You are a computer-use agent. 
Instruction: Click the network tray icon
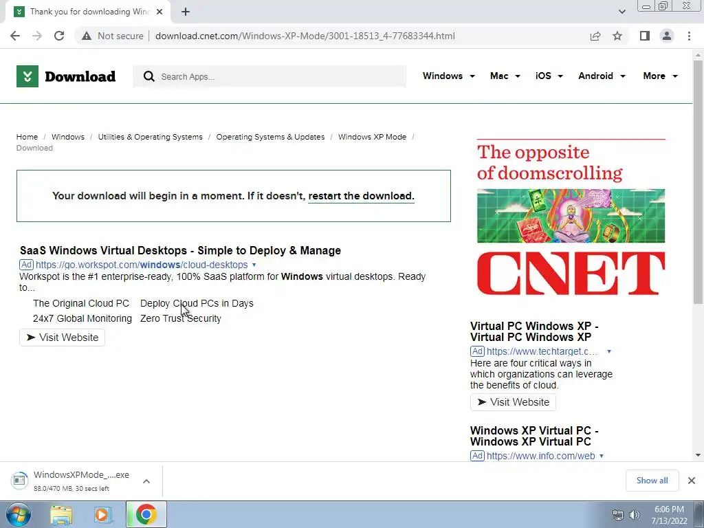(x=618, y=515)
